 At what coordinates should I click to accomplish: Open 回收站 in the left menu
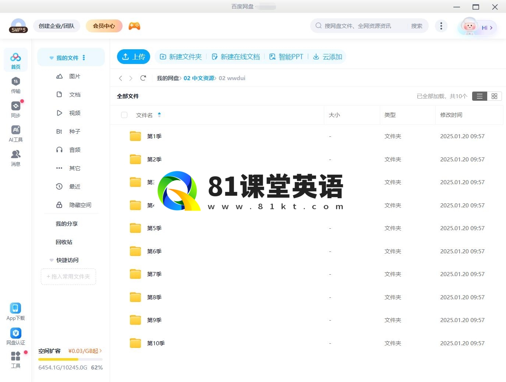(x=64, y=242)
